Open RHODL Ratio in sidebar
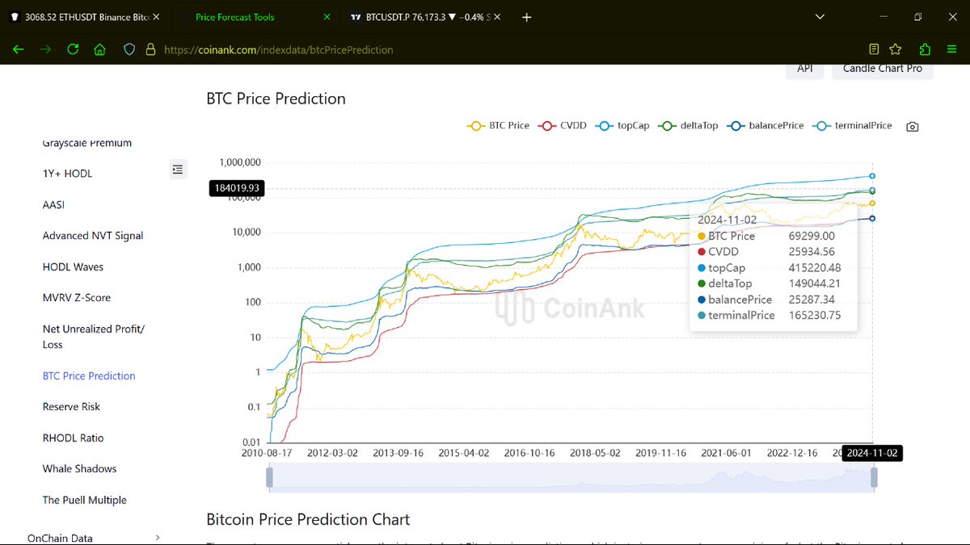The height and width of the screenshot is (545, 970). pos(73,438)
